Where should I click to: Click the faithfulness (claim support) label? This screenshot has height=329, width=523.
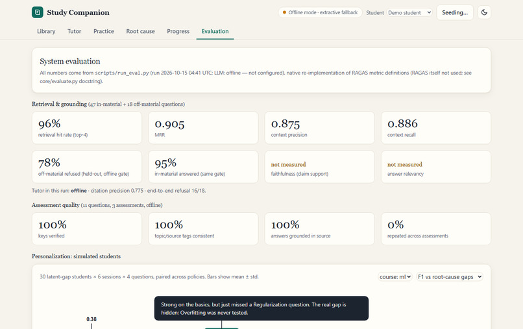pos(300,174)
